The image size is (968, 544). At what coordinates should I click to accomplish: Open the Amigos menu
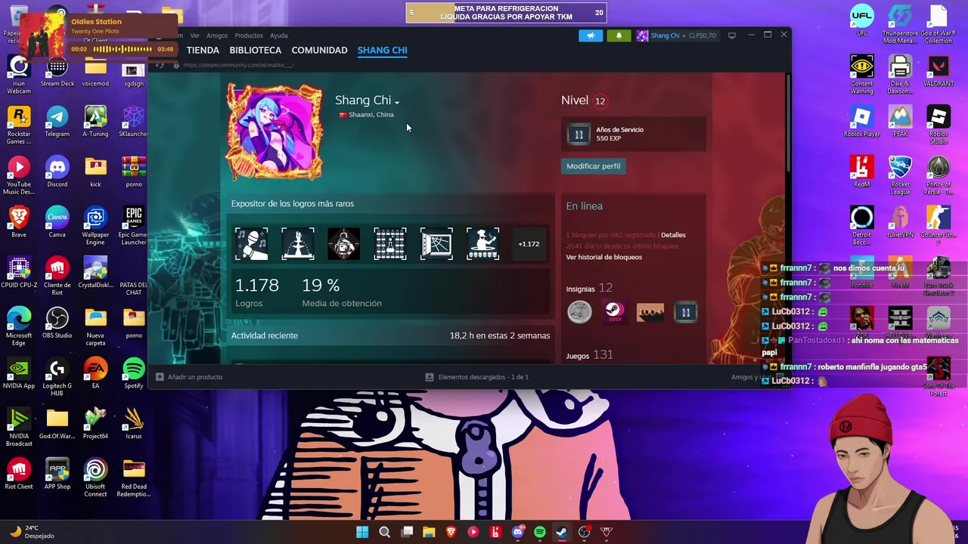tap(217, 36)
